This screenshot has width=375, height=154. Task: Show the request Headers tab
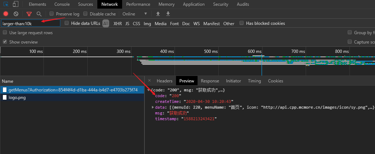click(x=165, y=81)
